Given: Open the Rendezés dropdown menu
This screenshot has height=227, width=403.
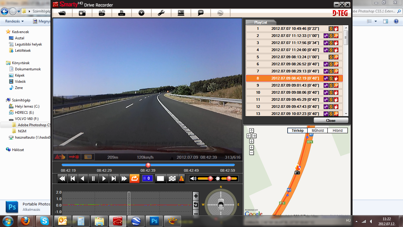Looking at the screenshot, I should [14, 21].
